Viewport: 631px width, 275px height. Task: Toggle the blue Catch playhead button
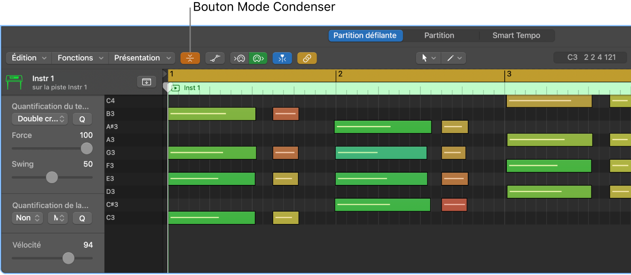pos(282,58)
